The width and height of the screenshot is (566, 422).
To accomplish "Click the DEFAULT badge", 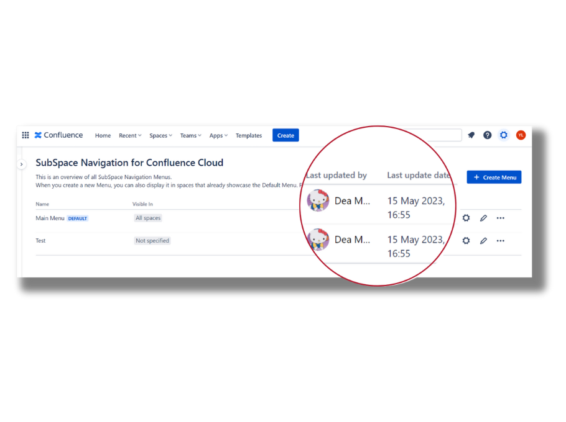I will click(78, 218).
